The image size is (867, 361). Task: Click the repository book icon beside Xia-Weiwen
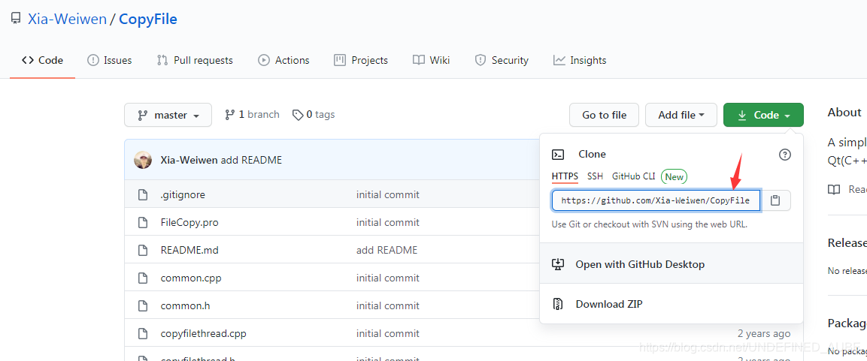pyautogui.click(x=16, y=20)
